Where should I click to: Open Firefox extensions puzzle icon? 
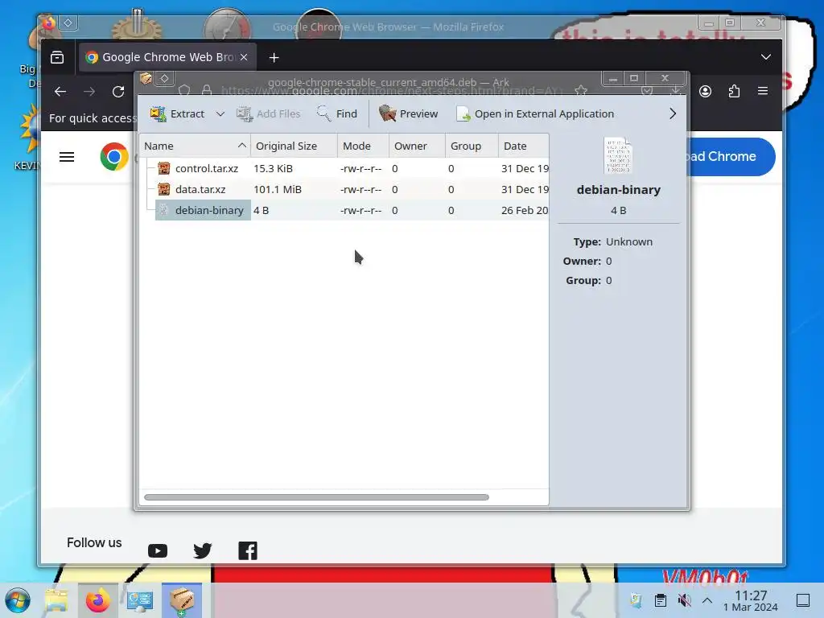(734, 92)
